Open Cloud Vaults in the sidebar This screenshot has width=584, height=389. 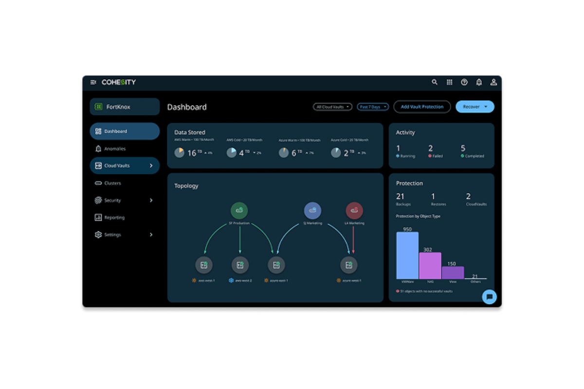coord(125,166)
